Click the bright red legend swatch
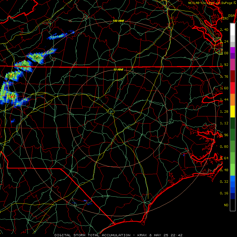The height and width of the screenshot is (237, 237). click(233, 88)
